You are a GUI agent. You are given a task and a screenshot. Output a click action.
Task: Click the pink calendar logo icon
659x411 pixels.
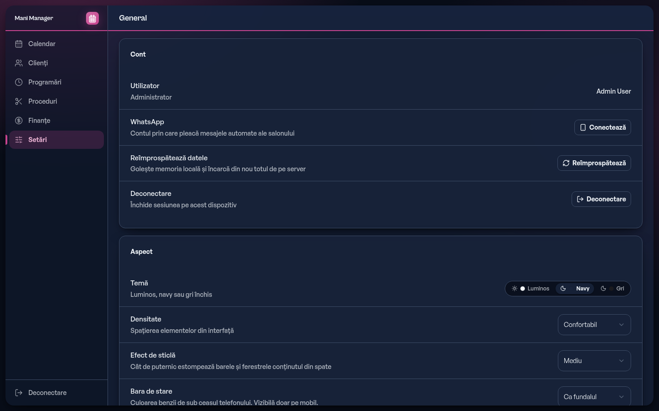[x=92, y=18]
